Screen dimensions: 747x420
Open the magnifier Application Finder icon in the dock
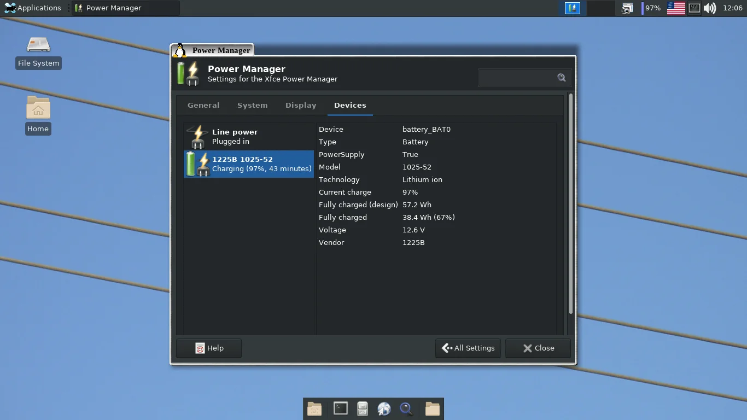point(406,409)
